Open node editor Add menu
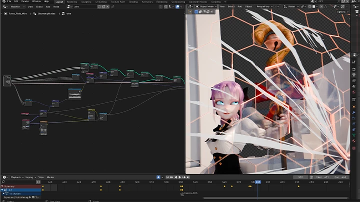This screenshot has height=202, width=360. pyautogui.click(x=48, y=7)
